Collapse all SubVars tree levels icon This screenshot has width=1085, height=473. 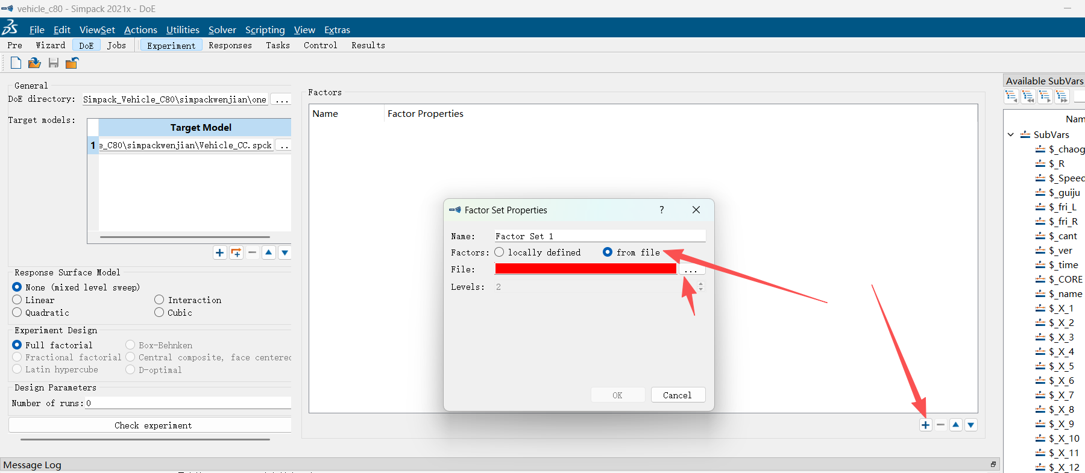coord(1028,96)
